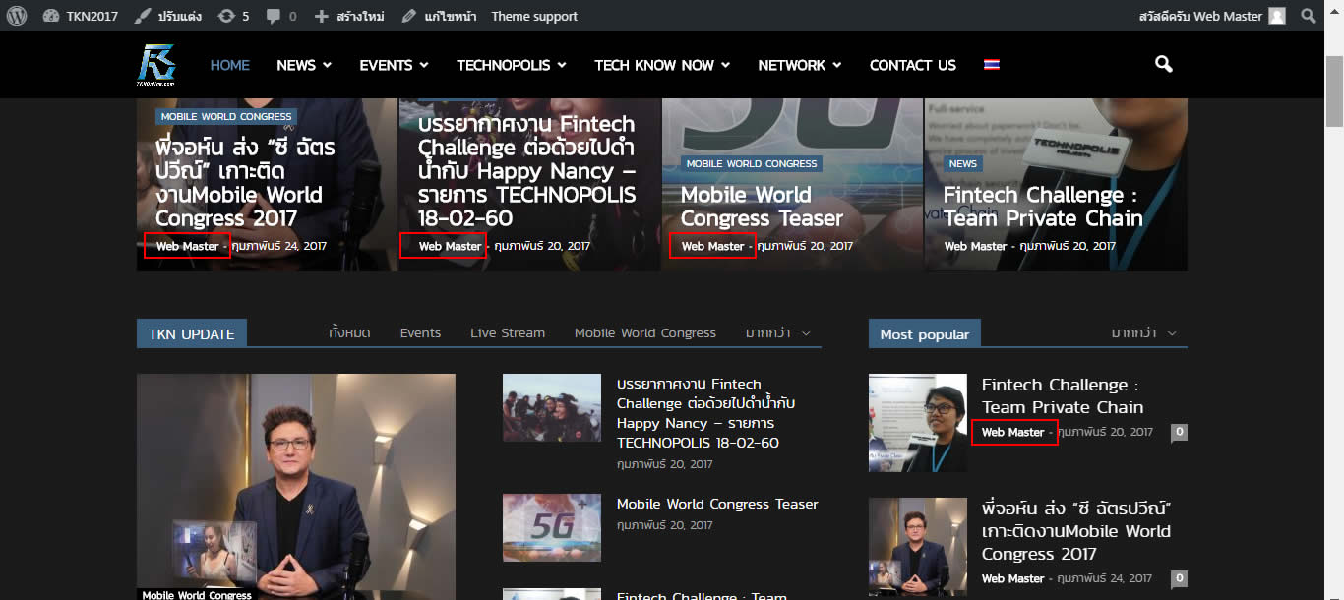
Task: Open Mobile World Congress Teaser list article
Action: click(717, 504)
